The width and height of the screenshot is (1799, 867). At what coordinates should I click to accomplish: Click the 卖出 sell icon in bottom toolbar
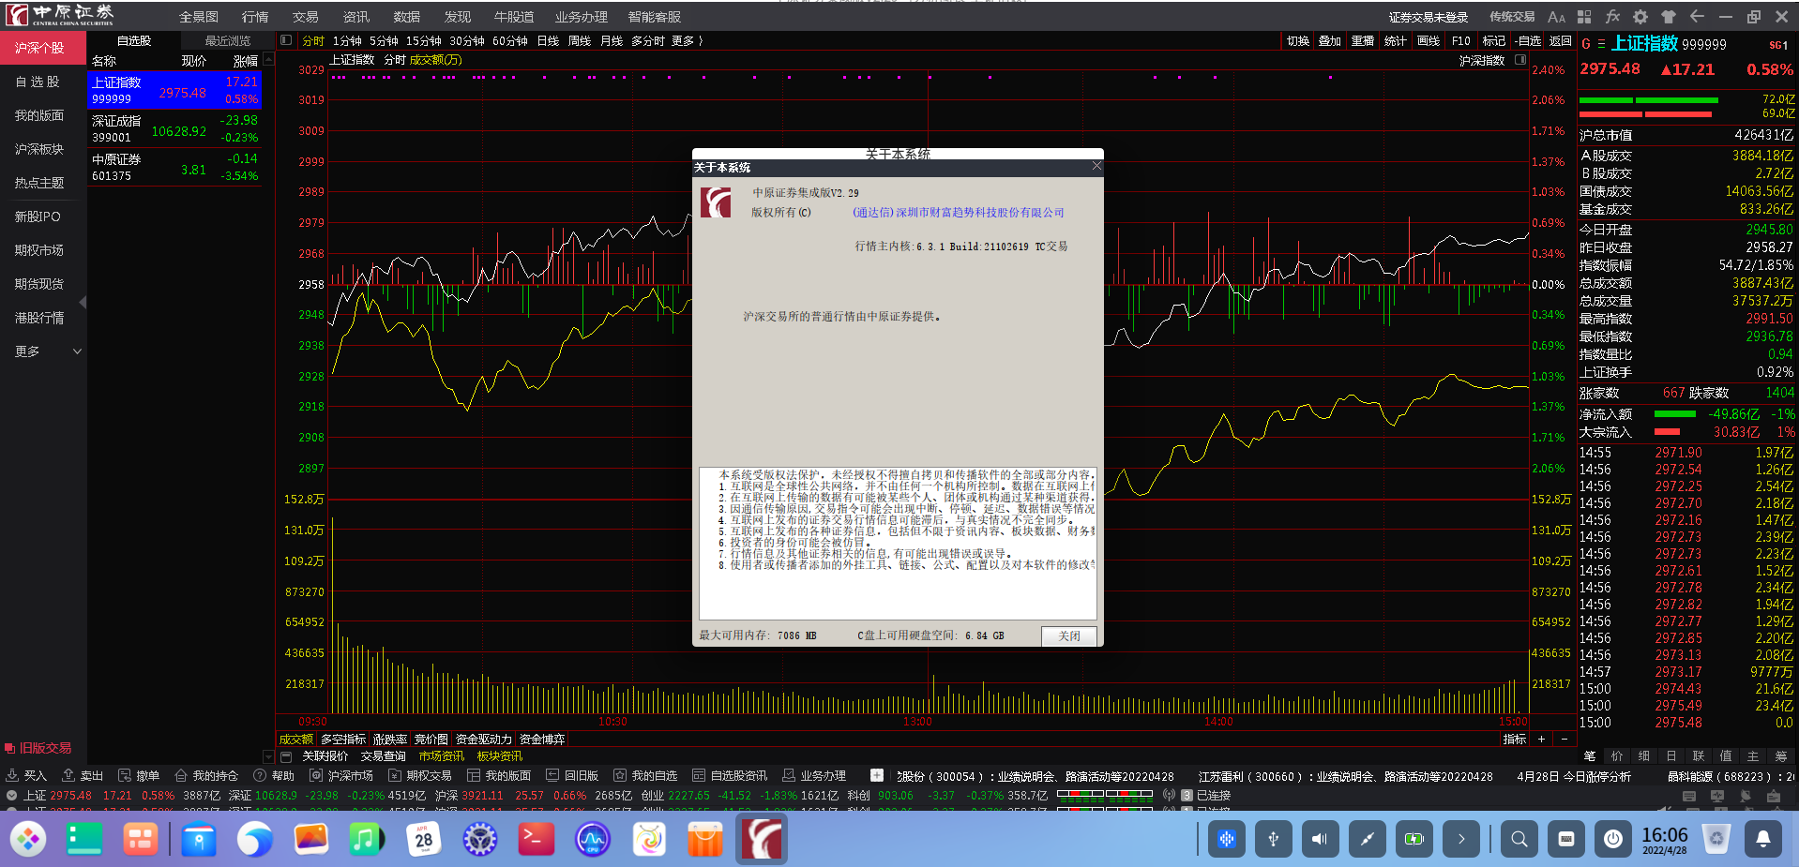click(83, 776)
